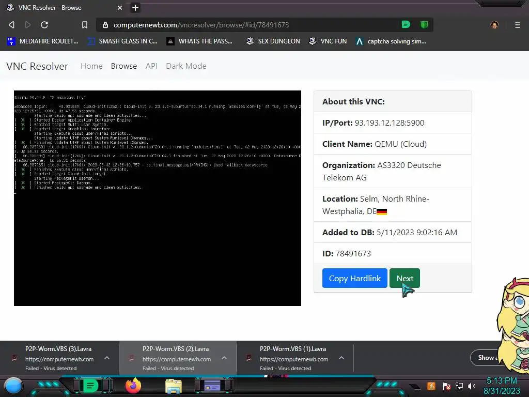Click the orange tray icon in system tray
The image size is (529, 397).
[431, 386]
